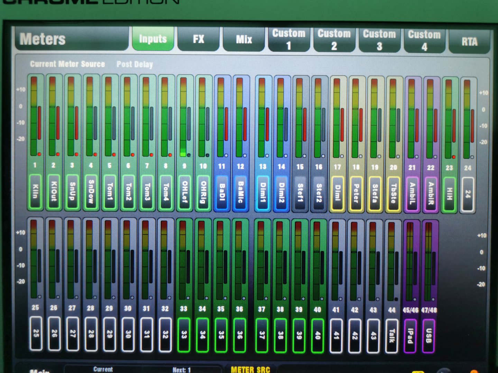This screenshot has width=498, height=373.
Task: Tap the BaDI channel 11 label
Action: click(222, 193)
